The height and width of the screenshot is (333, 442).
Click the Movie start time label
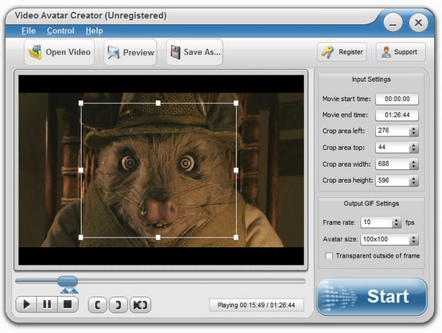(x=346, y=99)
